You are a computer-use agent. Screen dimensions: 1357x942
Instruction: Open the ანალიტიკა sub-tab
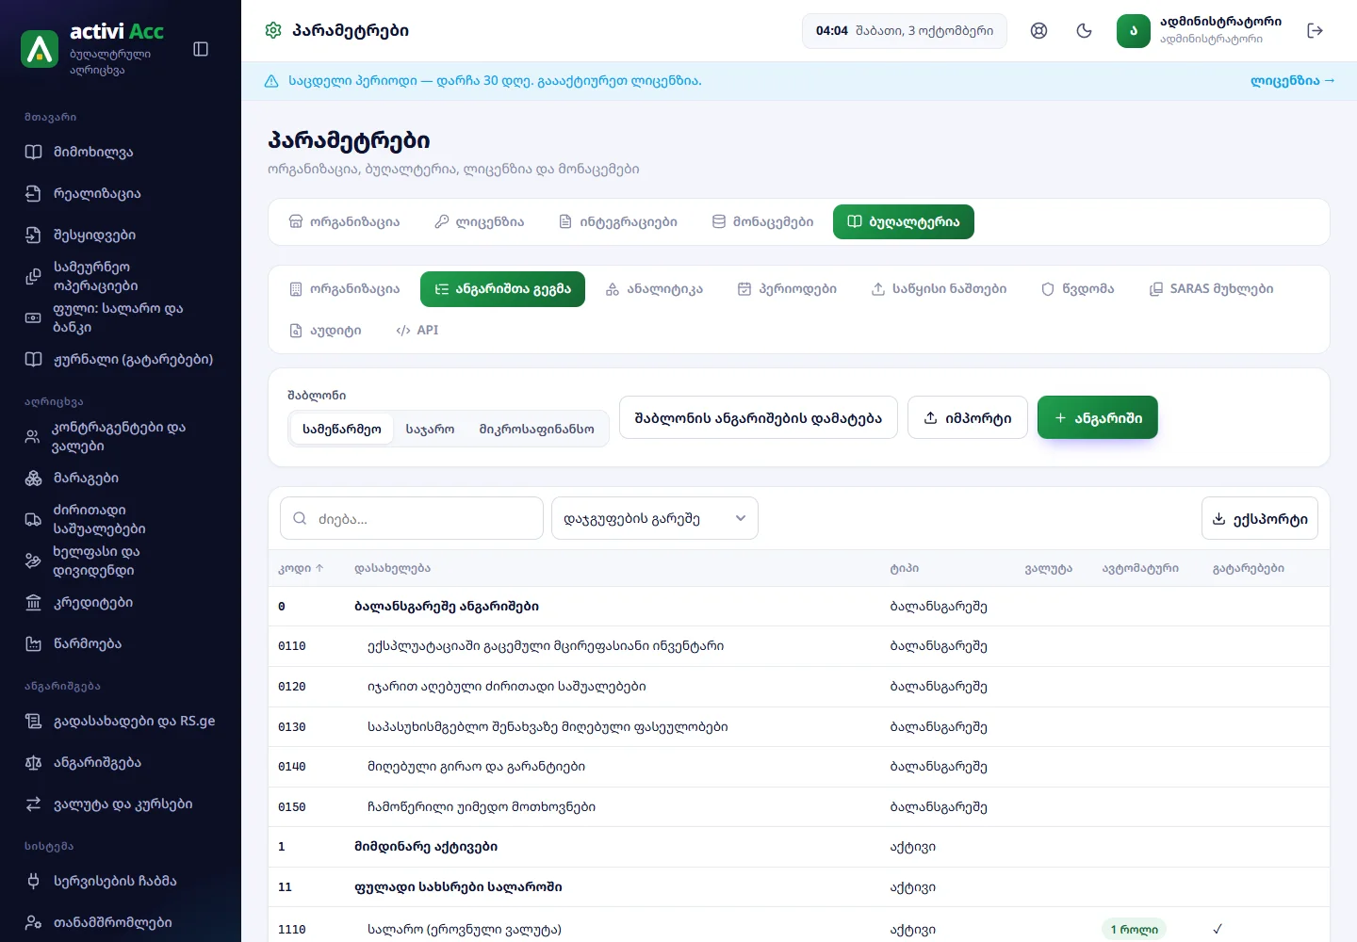tap(654, 289)
